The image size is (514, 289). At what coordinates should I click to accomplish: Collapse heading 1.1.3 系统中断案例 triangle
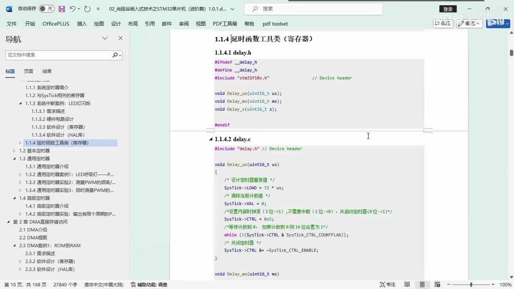point(21,103)
